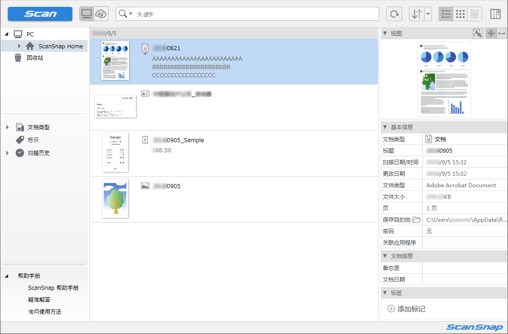
Task: Select the 0905_Sample entry title
Action: (x=178, y=140)
